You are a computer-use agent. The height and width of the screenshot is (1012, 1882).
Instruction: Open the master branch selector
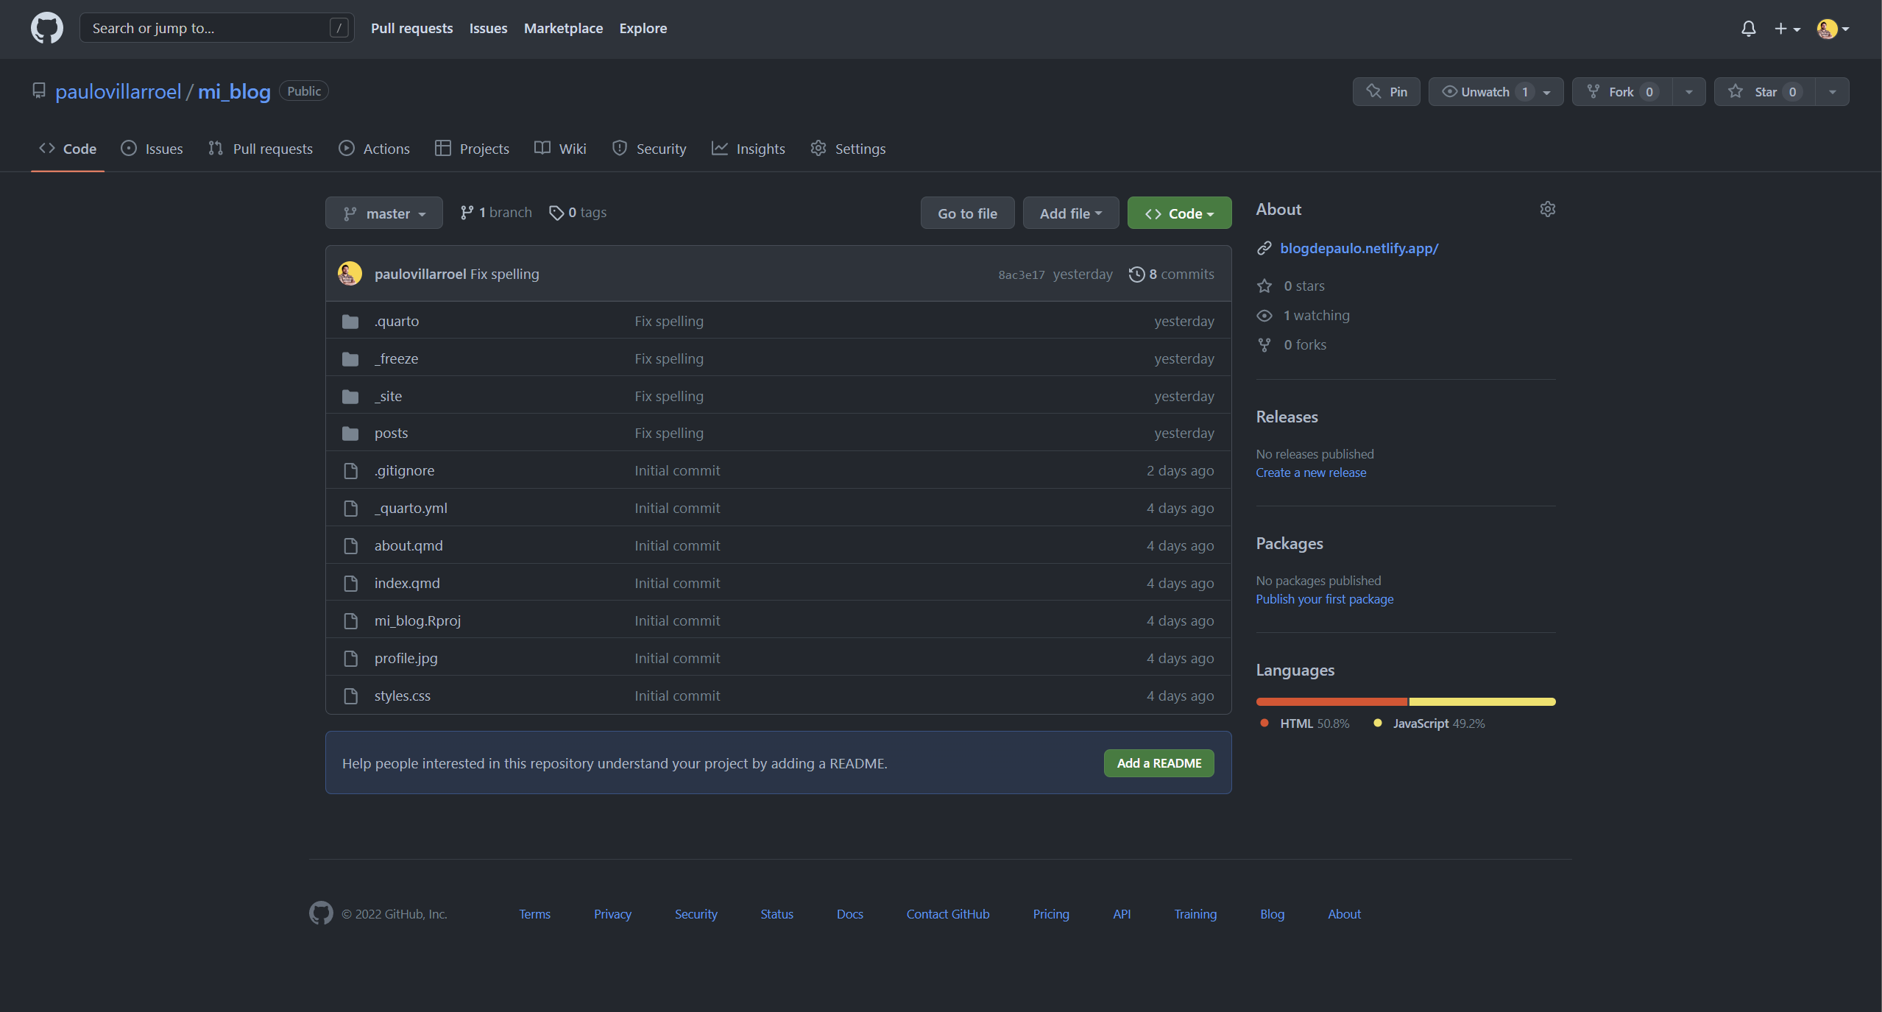(383, 213)
